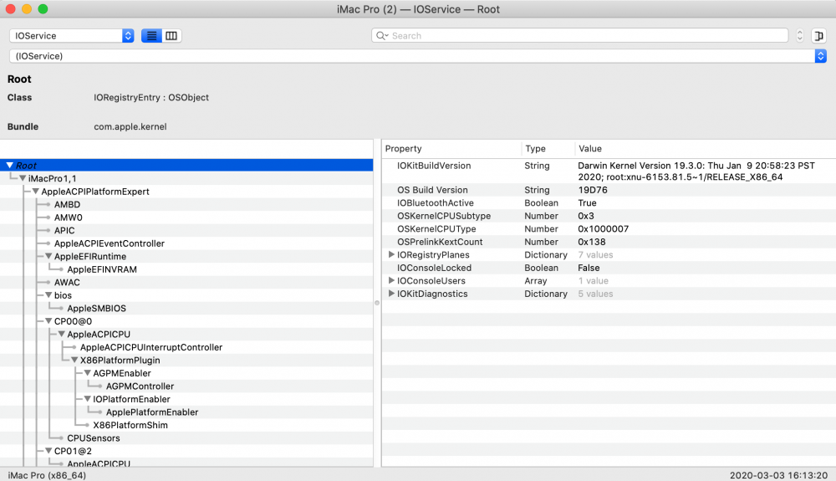This screenshot has height=481, width=836.
Task: Click the 0x138 value
Action: coord(591,242)
